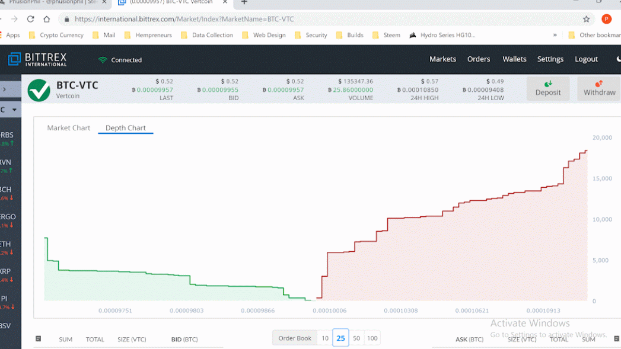
Task: Open the Orders menu
Action: coord(479,59)
